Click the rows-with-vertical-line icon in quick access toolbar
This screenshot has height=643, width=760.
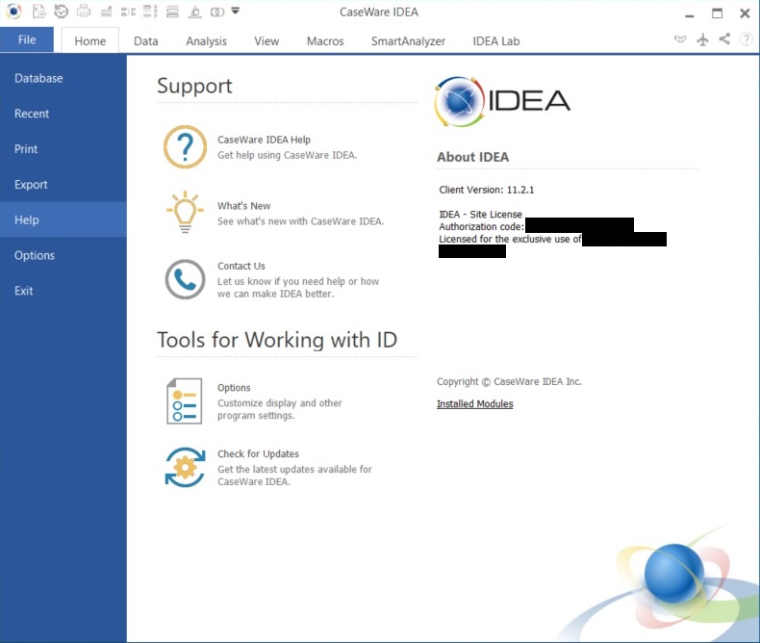150,12
